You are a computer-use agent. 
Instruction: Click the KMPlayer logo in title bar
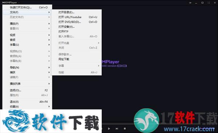pos(9,3)
